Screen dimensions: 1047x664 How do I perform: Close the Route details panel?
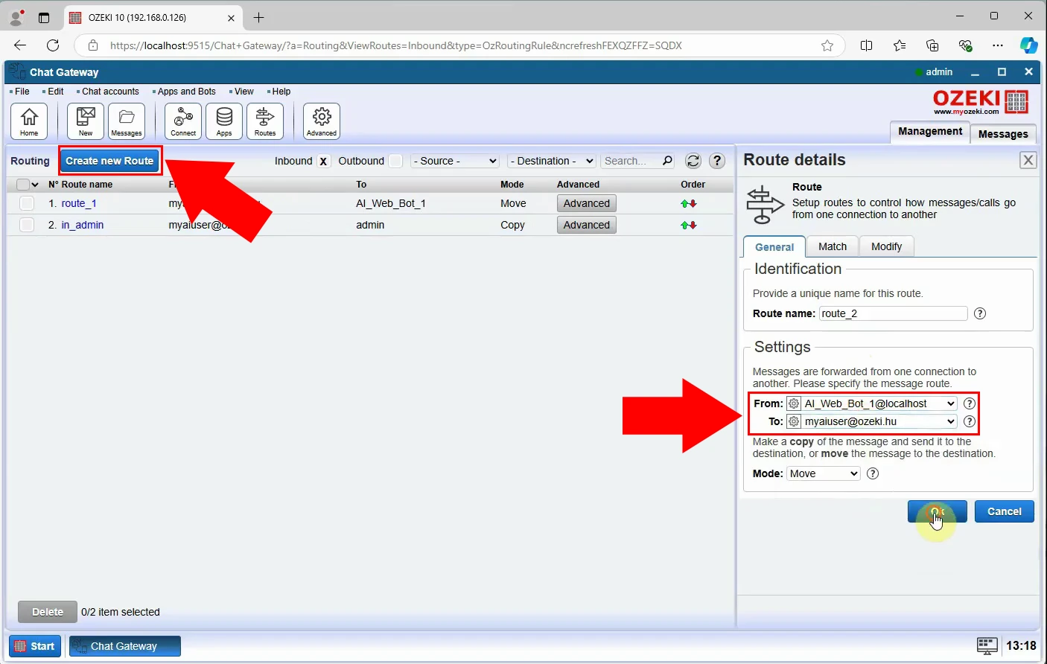coord(1028,160)
